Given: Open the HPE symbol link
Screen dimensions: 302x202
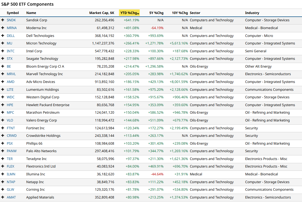Looking at the screenshot, I should click(10, 105).
